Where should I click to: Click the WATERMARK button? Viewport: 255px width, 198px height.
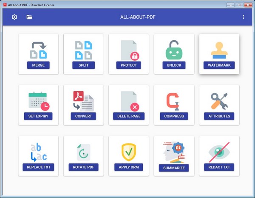[219, 65]
